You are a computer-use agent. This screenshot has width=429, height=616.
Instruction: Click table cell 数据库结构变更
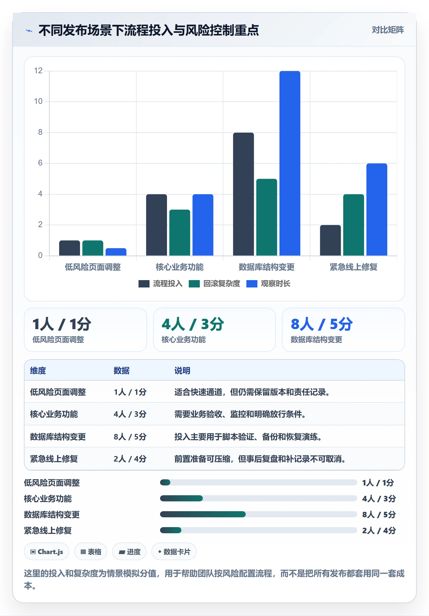click(58, 437)
